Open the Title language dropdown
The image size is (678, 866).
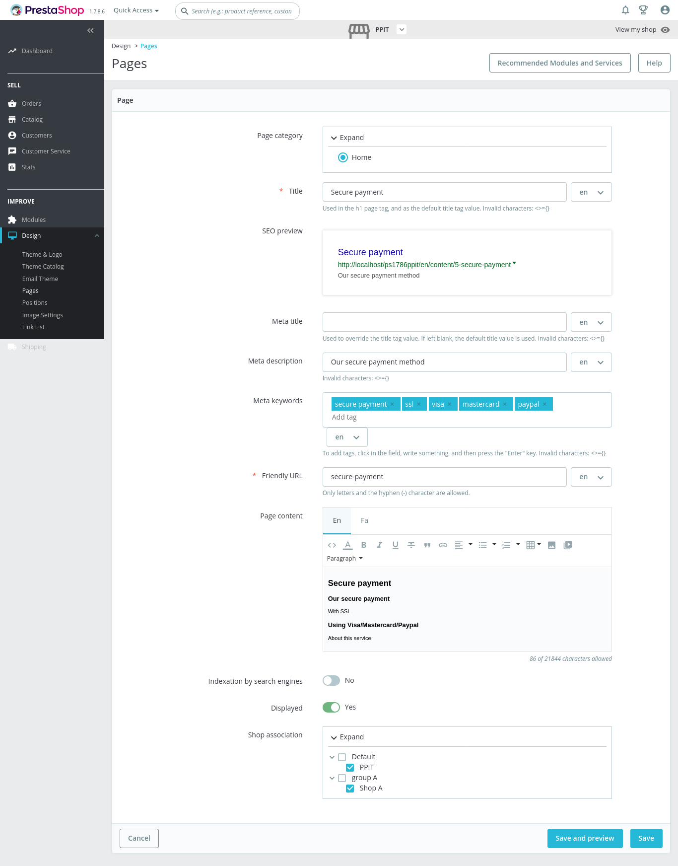591,192
